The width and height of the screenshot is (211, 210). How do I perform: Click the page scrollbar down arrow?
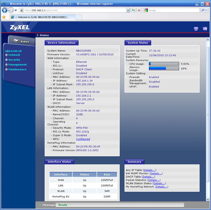pyautogui.click(x=208, y=199)
